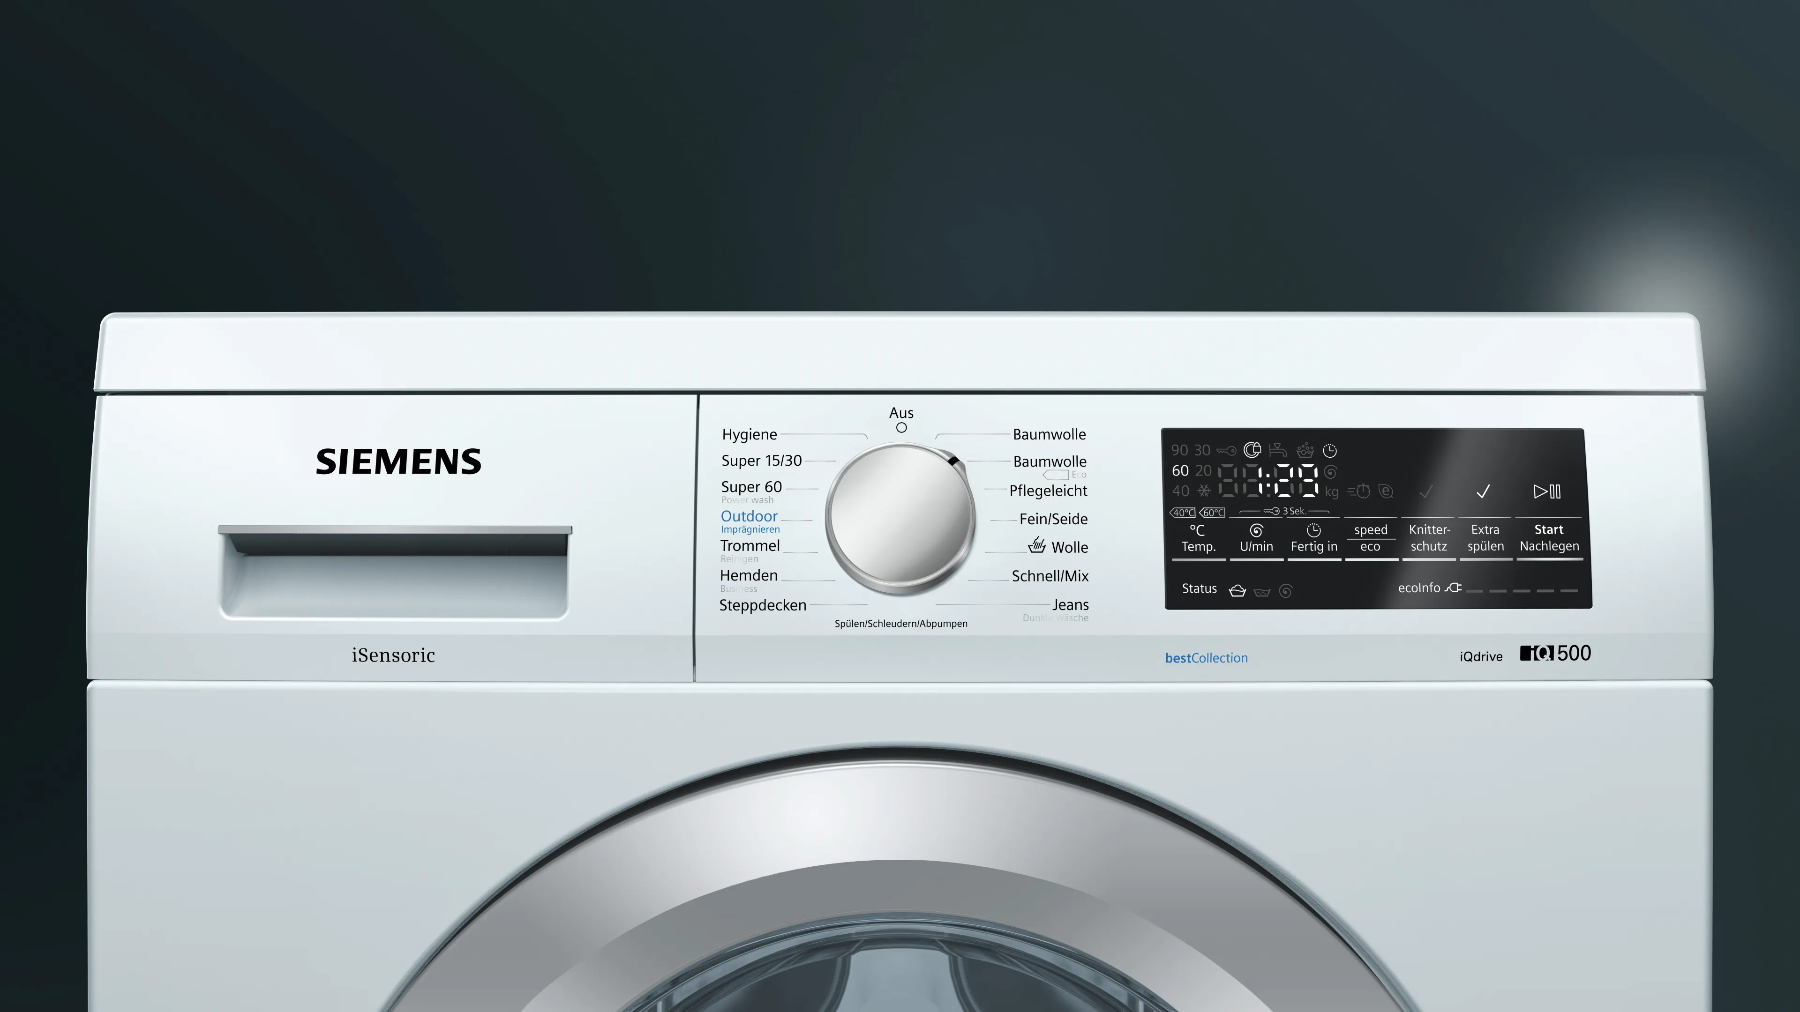Viewport: 1800px width, 1012px height.
Task: Select the Schnell/Mix program
Action: pyautogui.click(x=1050, y=576)
